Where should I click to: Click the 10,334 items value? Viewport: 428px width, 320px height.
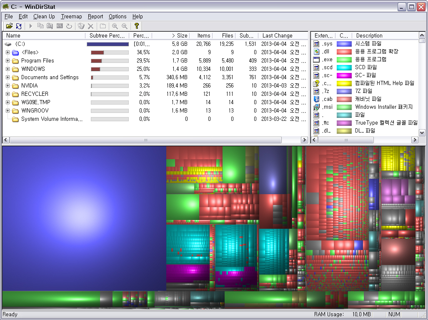pyautogui.click(x=203, y=69)
